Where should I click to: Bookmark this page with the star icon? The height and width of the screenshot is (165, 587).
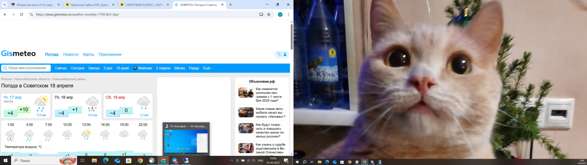(269, 14)
